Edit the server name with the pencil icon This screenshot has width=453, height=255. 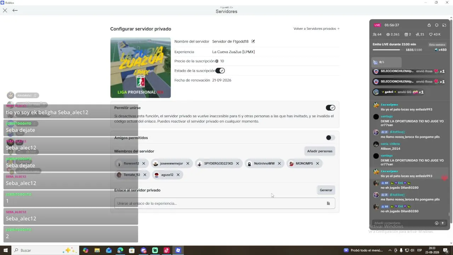coord(253,41)
